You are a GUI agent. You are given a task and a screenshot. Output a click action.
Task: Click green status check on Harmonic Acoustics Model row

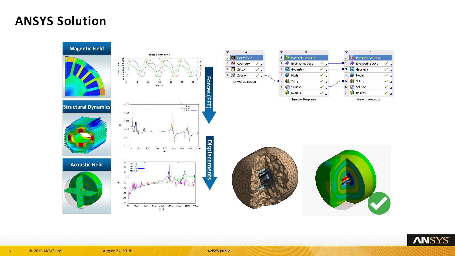tap(386, 75)
